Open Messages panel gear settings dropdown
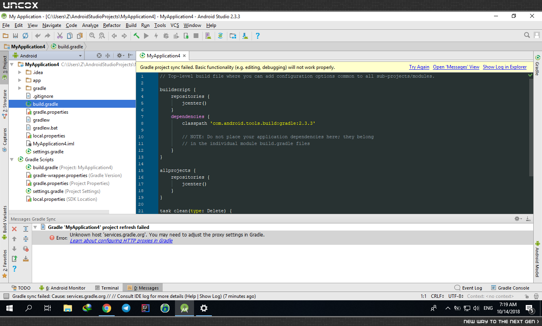This screenshot has height=326, width=542. (x=518, y=219)
